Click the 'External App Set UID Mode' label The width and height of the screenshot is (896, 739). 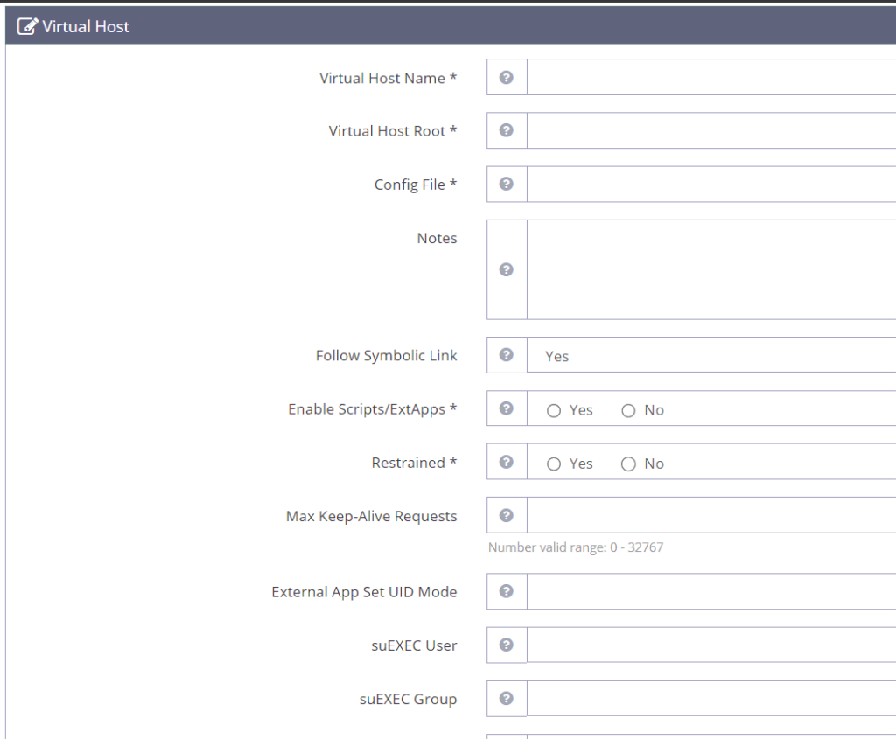point(364,592)
